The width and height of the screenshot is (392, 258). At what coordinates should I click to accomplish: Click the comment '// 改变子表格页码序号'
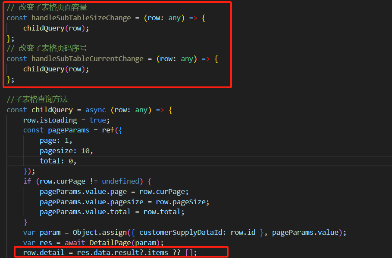[x=47, y=48]
